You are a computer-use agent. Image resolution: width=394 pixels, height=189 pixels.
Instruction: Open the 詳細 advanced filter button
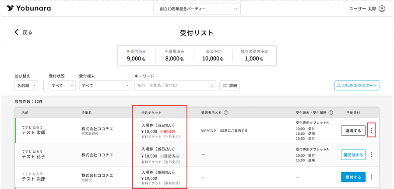tap(229, 85)
